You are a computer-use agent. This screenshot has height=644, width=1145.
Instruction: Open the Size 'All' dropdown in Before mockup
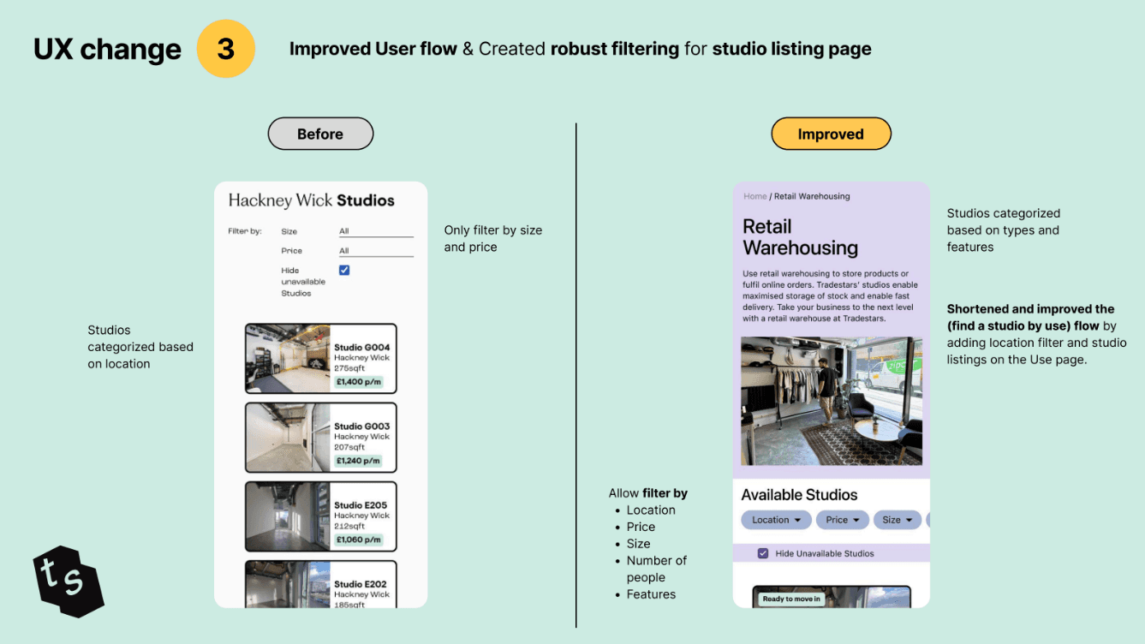click(x=376, y=231)
